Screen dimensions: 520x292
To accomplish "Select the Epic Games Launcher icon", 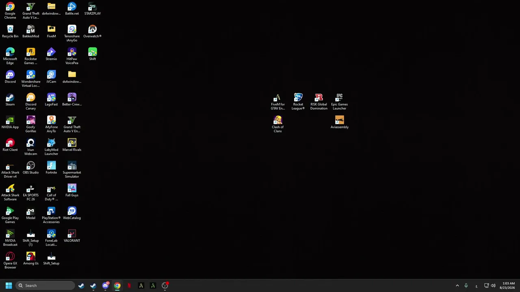I will click(x=340, y=102).
